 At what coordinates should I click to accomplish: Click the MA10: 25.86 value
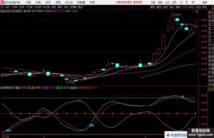click(45, 11)
